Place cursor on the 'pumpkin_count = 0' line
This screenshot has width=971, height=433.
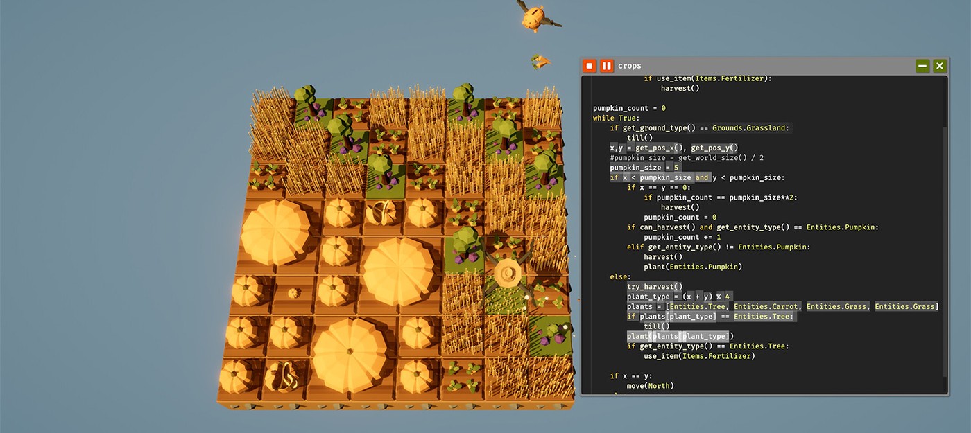click(x=629, y=108)
